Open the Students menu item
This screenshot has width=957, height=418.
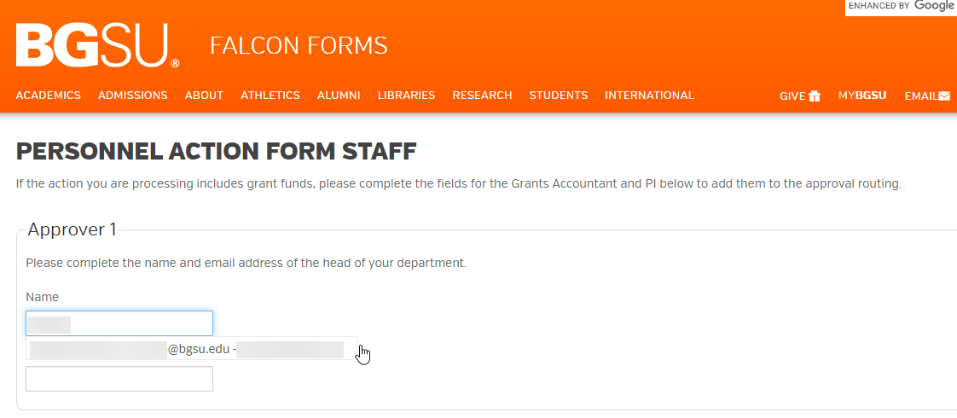click(559, 96)
